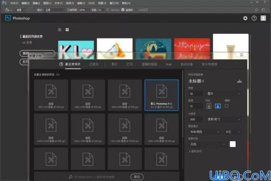This screenshot has height=181, width=271.
Task: Switch to the 胶片和视频 tab
Action: coord(209,64)
